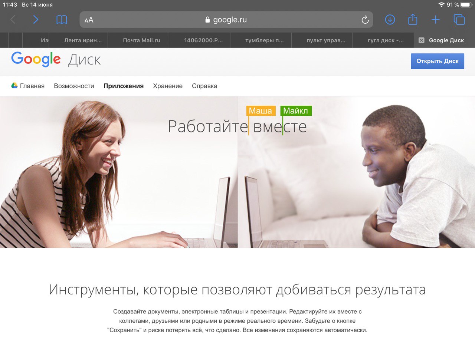Click the Открыть Диск button
The width and height of the screenshot is (475, 356).
click(x=438, y=61)
